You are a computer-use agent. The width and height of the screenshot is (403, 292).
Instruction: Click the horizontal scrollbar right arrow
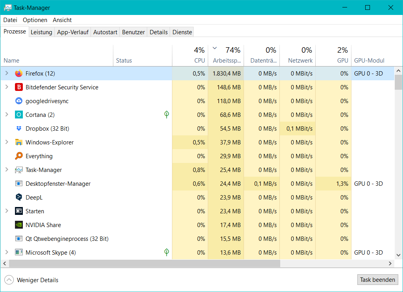[x=390, y=263]
